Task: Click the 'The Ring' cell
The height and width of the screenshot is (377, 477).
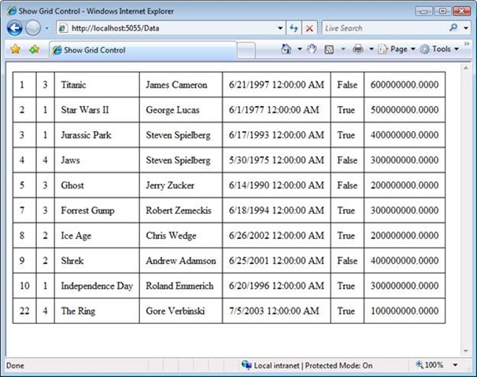Action: click(97, 311)
